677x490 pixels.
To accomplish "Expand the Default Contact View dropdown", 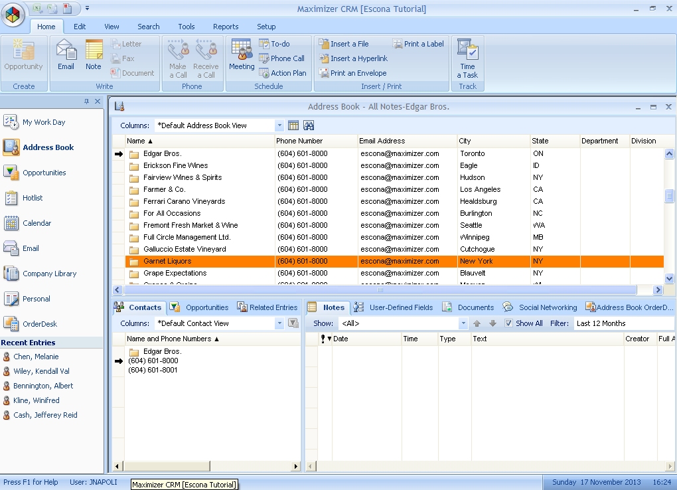I will pos(279,323).
